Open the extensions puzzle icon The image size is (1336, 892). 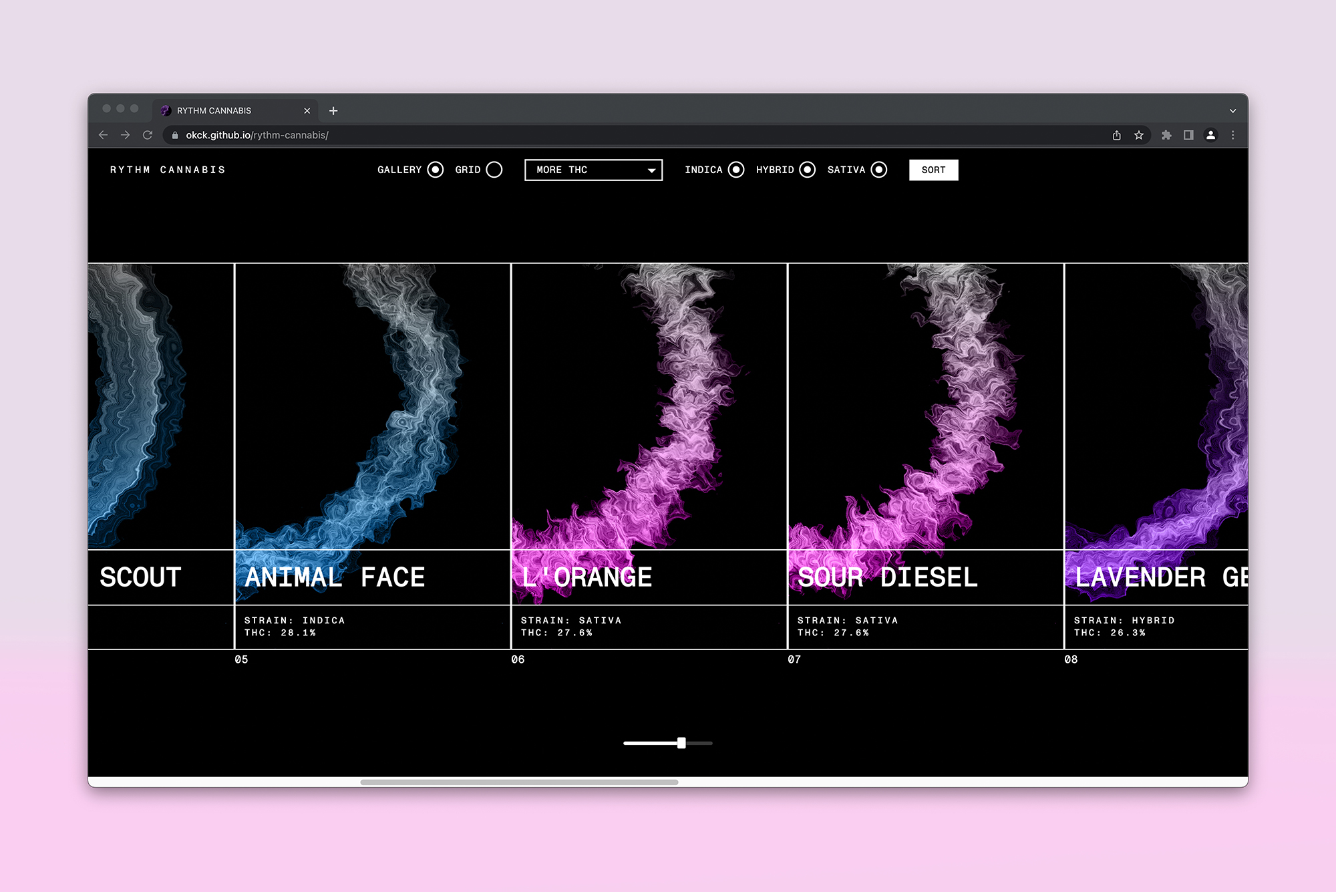pos(1166,135)
